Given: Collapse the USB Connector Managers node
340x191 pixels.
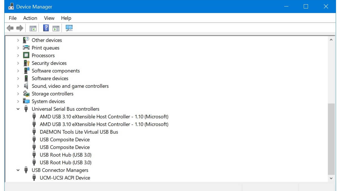Looking at the screenshot, I should click(x=18, y=170).
